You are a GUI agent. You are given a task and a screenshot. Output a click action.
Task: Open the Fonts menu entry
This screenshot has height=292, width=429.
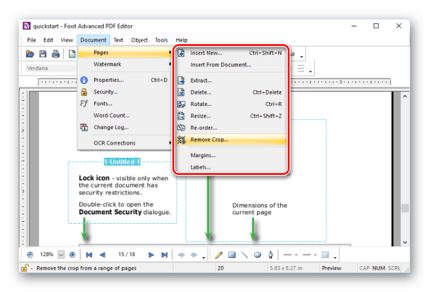coord(125,104)
